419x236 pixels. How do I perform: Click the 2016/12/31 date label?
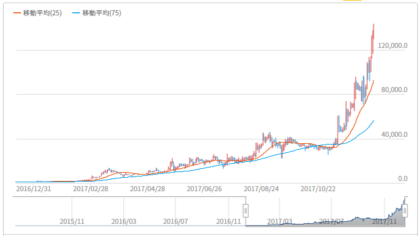(x=34, y=189)
